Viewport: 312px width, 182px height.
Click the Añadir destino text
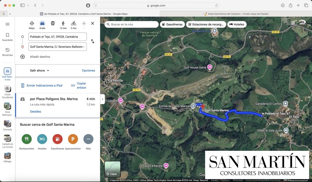(40, 57)
